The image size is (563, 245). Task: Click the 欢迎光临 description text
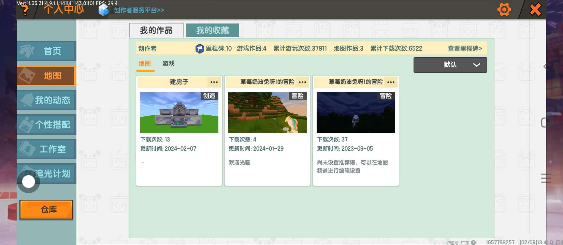point(240,163)
